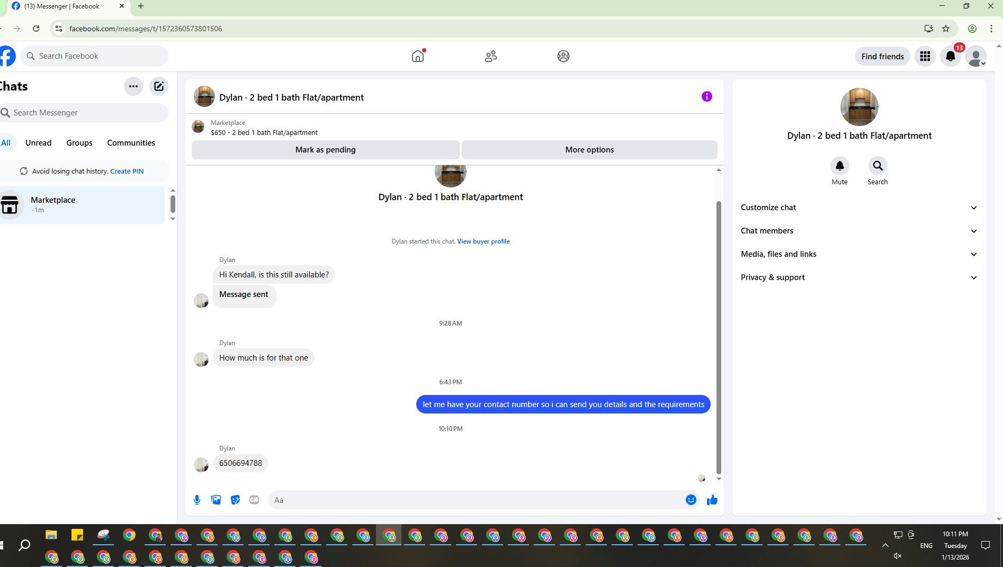Click Mark as pending button
This screenshot has height=567, width=1003.
pyautogui.click(x=326, y=150)
